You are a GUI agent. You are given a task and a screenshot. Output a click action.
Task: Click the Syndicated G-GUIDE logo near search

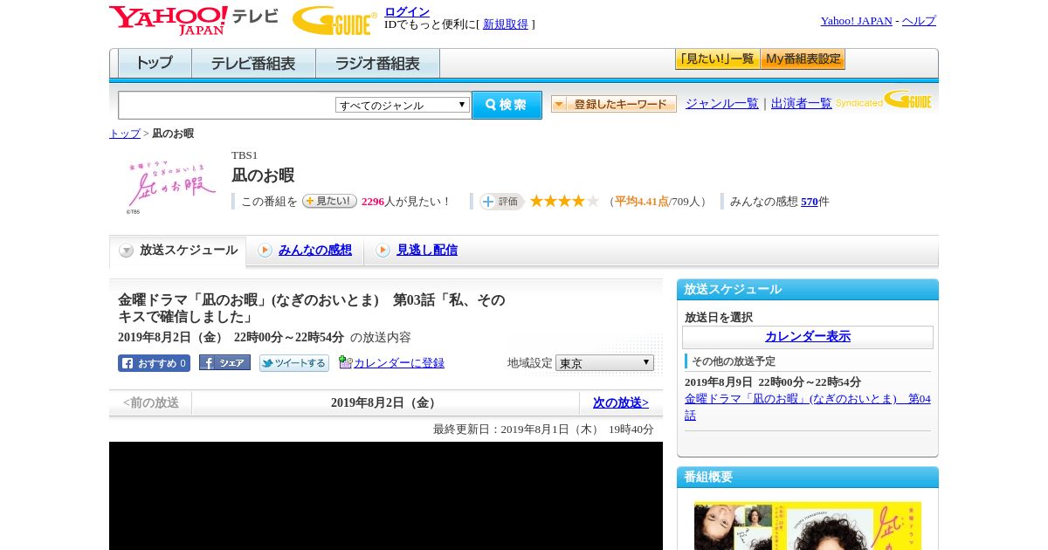pos(884,100)
